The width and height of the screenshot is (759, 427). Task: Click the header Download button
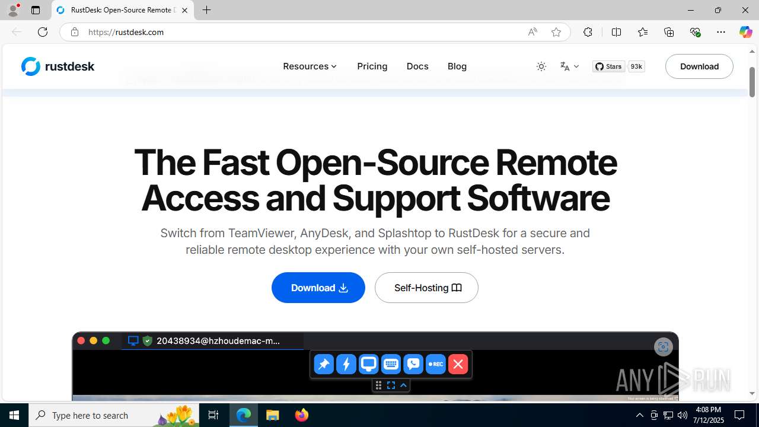(699, 66)
